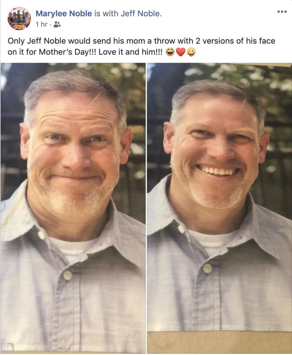Open the three-dot post options menu
The width and height of the screenshot is (292, 355).
tap(282, 12)
